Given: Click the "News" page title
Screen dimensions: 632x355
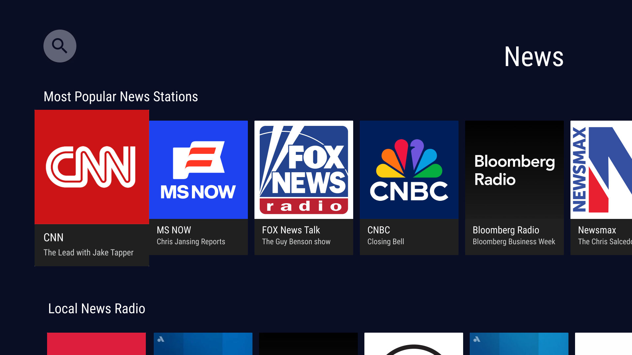Looking at the screenshot, I should [534, 57].
